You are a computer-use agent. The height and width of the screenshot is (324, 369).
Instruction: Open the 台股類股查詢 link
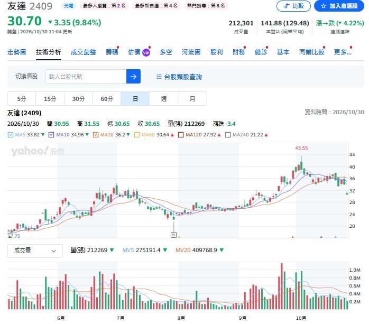[182, 77]
